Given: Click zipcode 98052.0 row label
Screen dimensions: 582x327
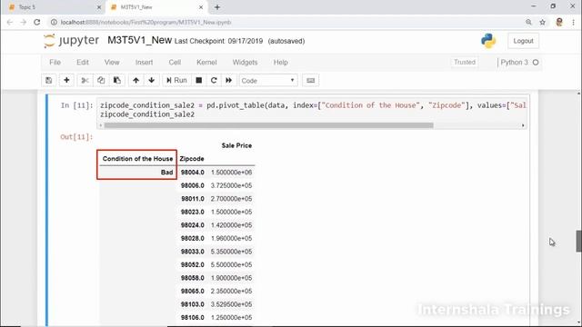Looking at the screenshot, I should (x=192, y=264).
